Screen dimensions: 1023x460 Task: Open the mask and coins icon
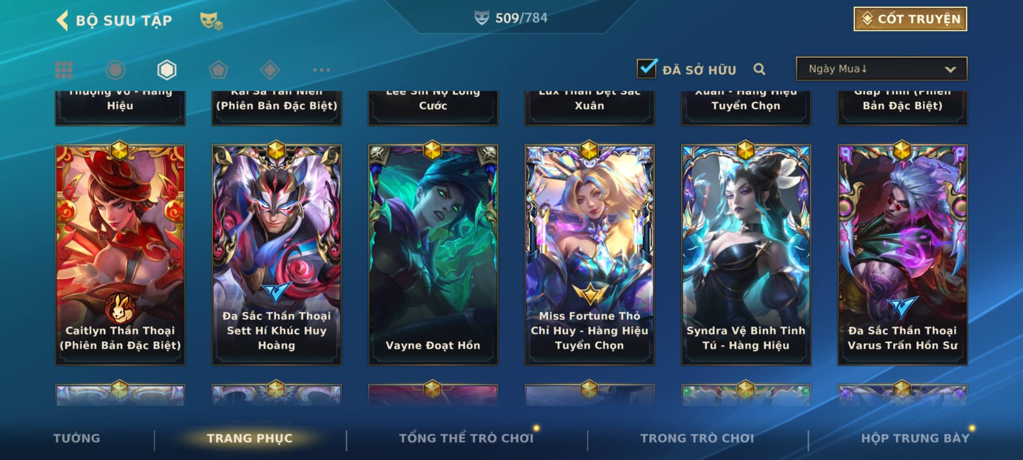click(x=211, y=20)
